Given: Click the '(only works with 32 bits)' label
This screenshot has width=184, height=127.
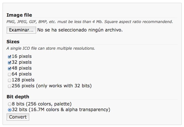Looking at the screenshot, I should click(x=64, y=86).
